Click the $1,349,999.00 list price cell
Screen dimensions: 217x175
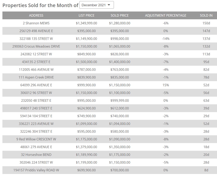(87, 23)
